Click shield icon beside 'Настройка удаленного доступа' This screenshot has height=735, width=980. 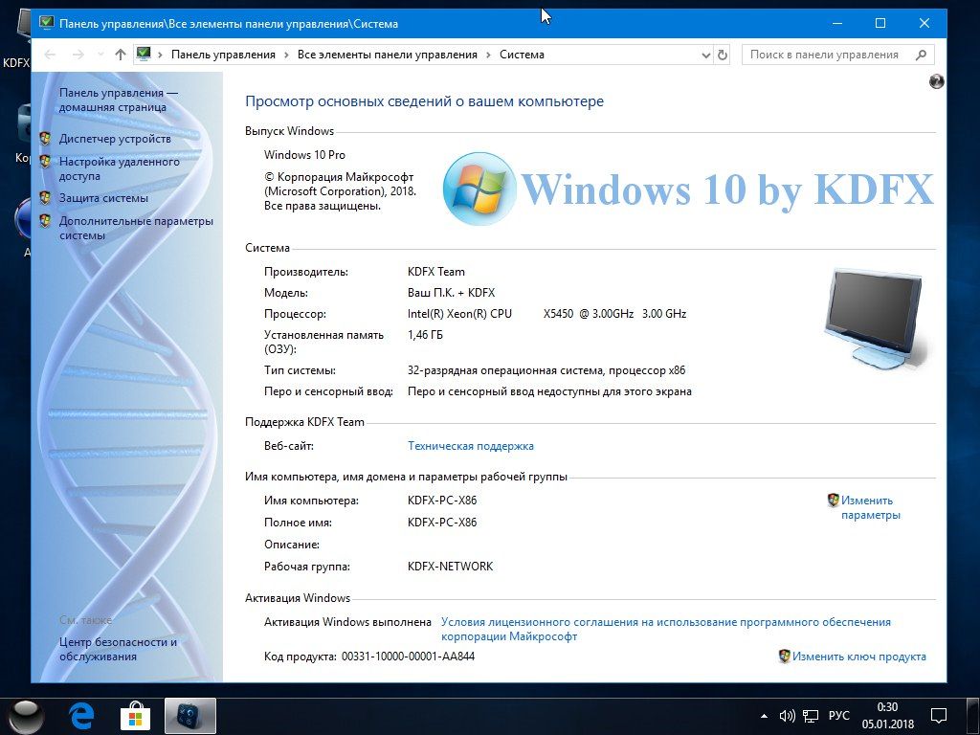click(x=45, y=162)
